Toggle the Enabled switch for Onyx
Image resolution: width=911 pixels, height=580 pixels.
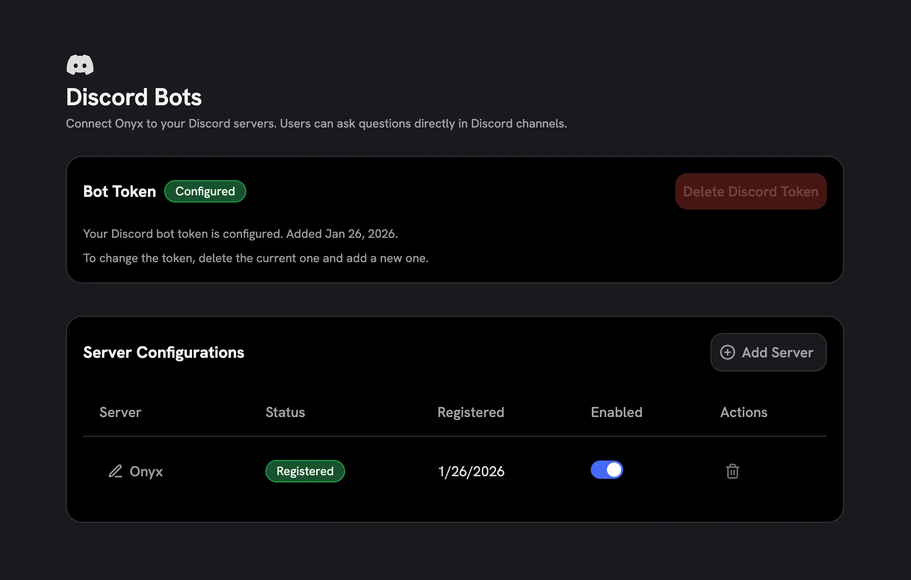coord(606,470)
